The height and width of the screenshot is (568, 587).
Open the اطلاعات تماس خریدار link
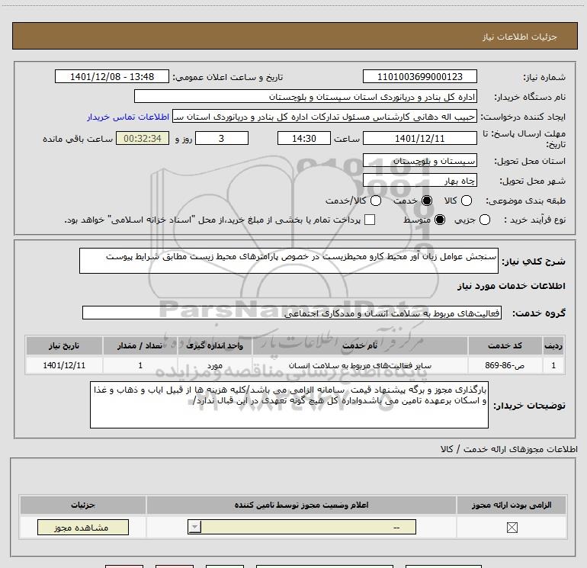[128, 117]
